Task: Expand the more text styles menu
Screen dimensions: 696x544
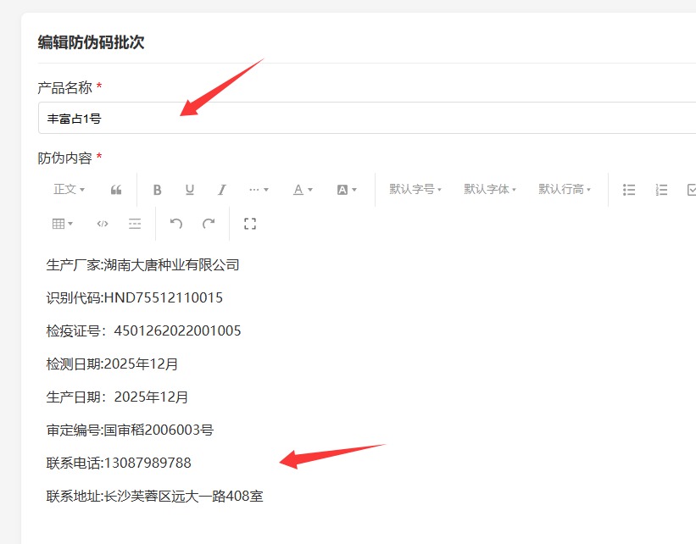Action: click(259, 190)
